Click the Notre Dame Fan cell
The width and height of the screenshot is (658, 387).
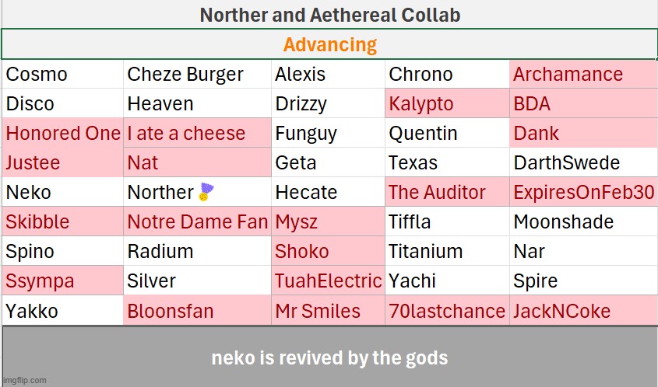197,221
